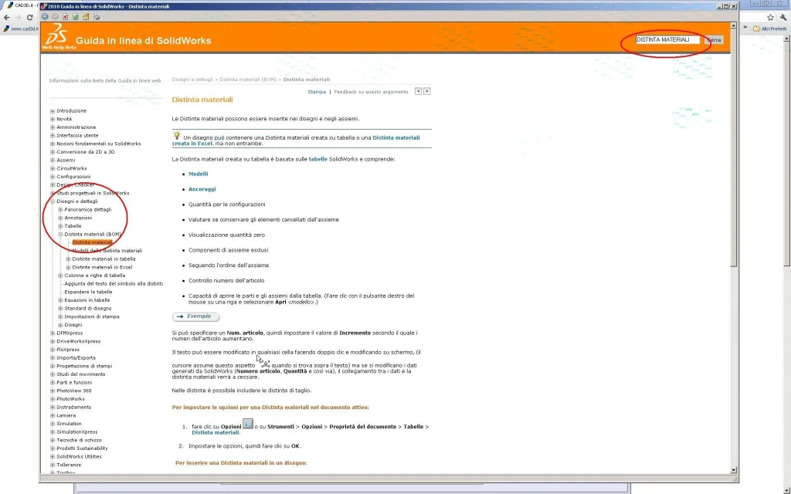Expand the Amministrazione tree node
The width and height of the screenshot is (791, 494).
tap(53, 127)
